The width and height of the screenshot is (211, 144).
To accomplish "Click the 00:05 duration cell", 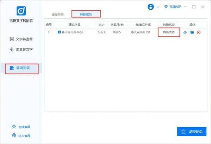I will tap(117, 32).
